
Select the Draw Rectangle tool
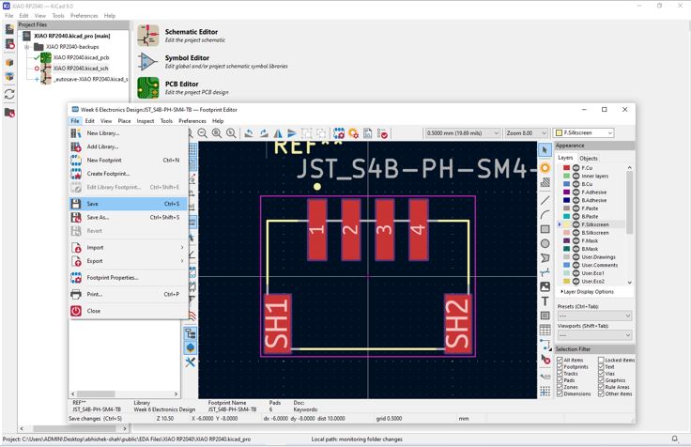click(x=545, y=229)
